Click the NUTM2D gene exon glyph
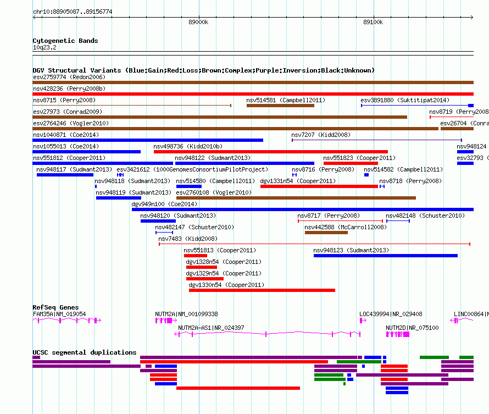Image resolution: width=489 pixels, height=414 pixels. point(398,334)
